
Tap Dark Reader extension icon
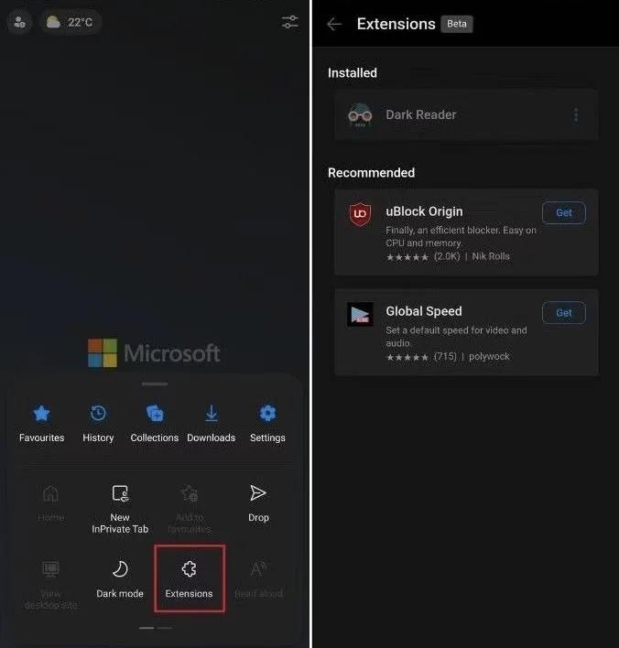tap(360, 115)
